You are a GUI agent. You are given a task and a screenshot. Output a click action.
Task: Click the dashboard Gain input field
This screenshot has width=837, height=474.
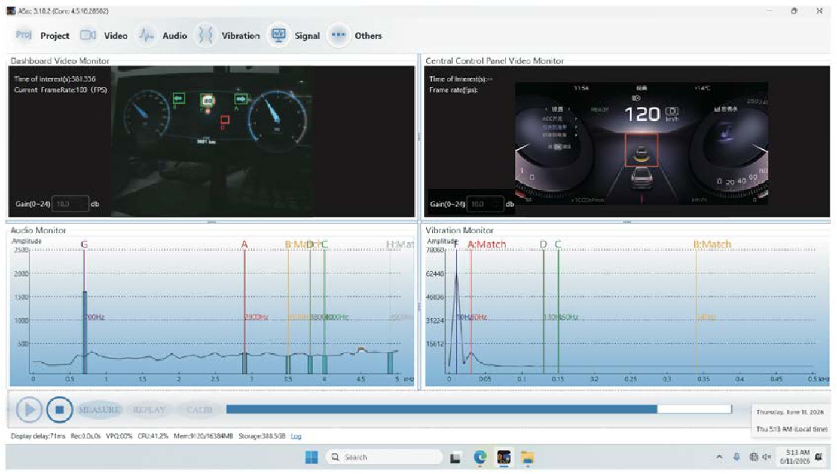[71, 204]
